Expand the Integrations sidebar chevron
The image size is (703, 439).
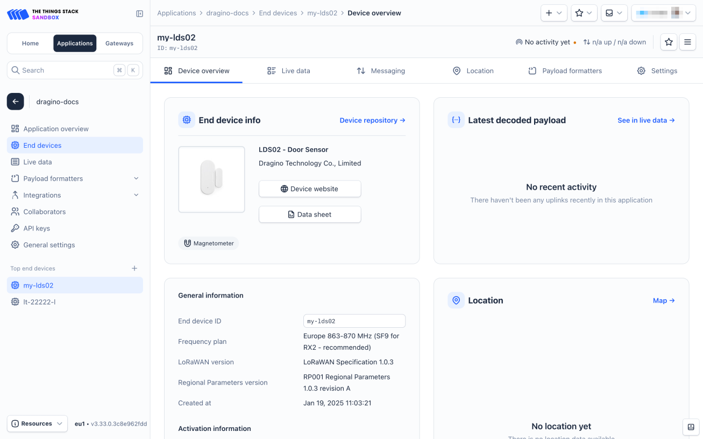pos(136,195)
